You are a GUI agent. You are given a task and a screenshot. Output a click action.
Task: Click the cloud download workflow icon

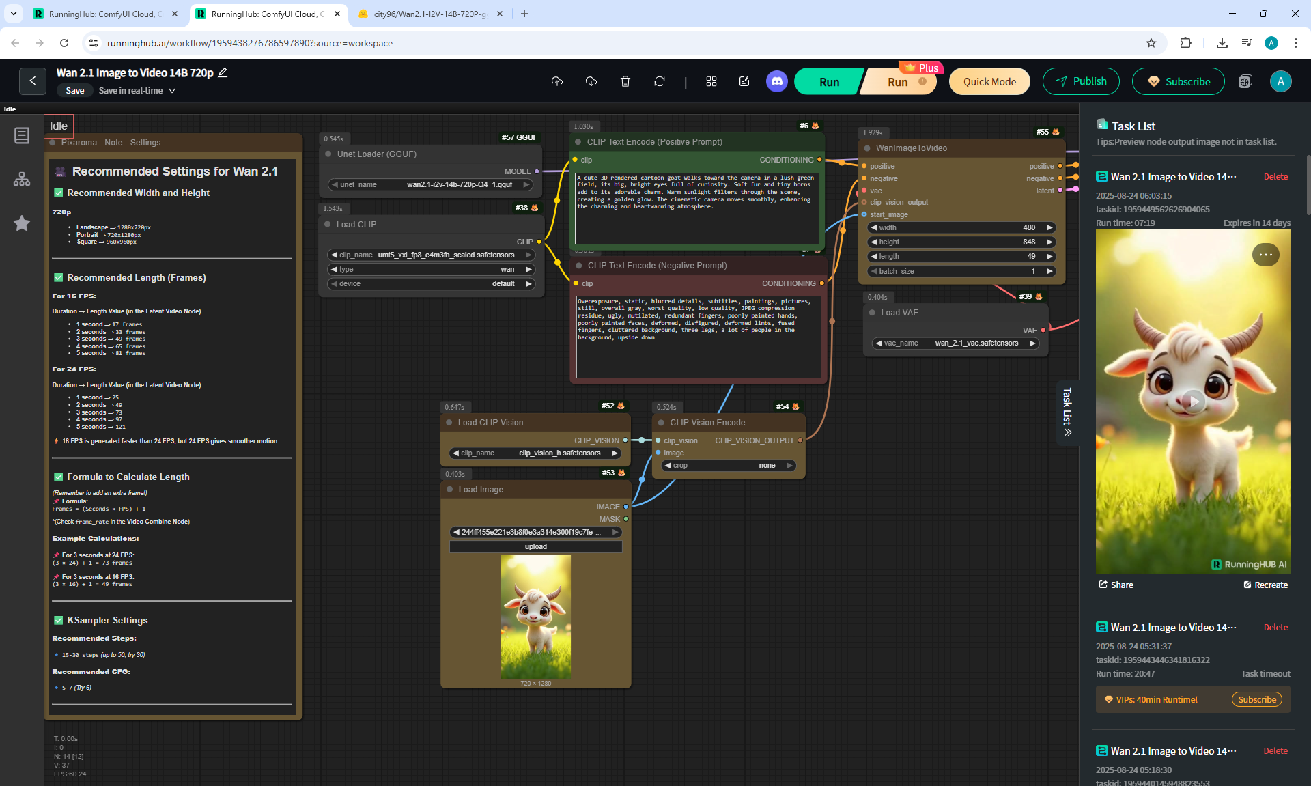(x=591, y=81)
